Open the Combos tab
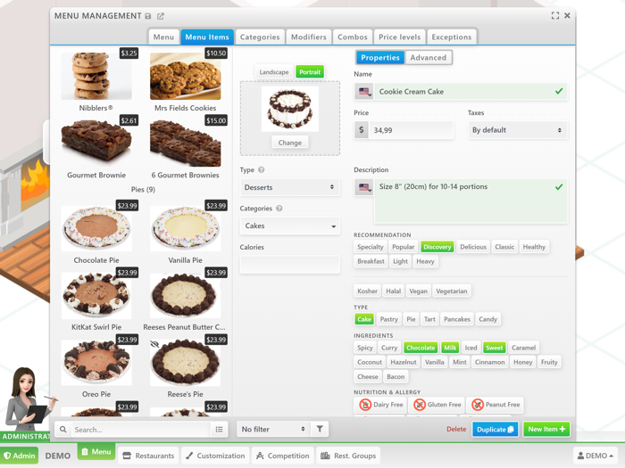The width and height of the screenshot is (625, 468). tap(353, 37)
